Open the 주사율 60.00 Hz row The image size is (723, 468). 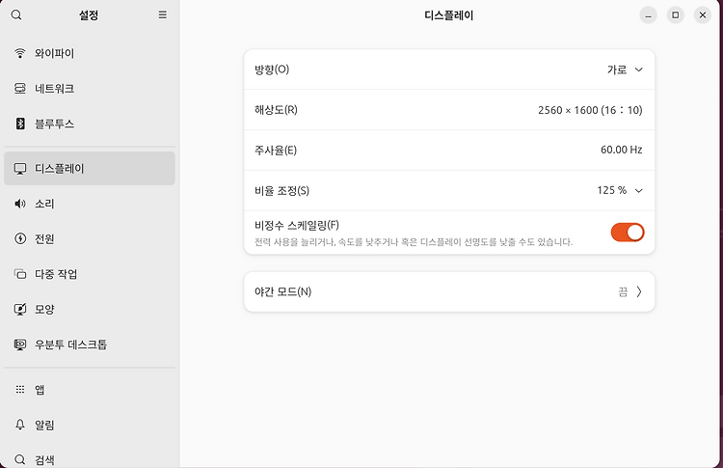pos(449,150)
